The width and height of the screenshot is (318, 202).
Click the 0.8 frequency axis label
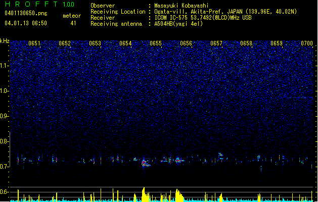[4, 141]
